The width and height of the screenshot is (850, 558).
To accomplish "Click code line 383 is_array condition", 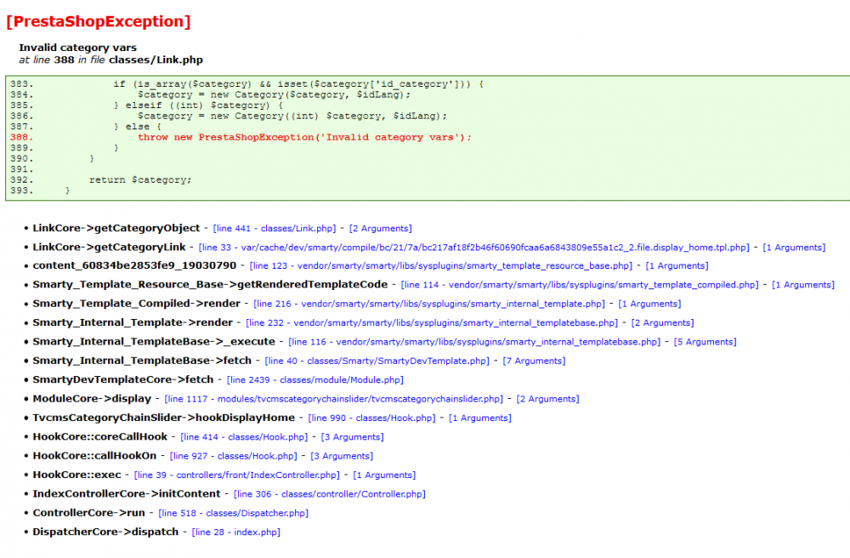I will tap(298, 84).
